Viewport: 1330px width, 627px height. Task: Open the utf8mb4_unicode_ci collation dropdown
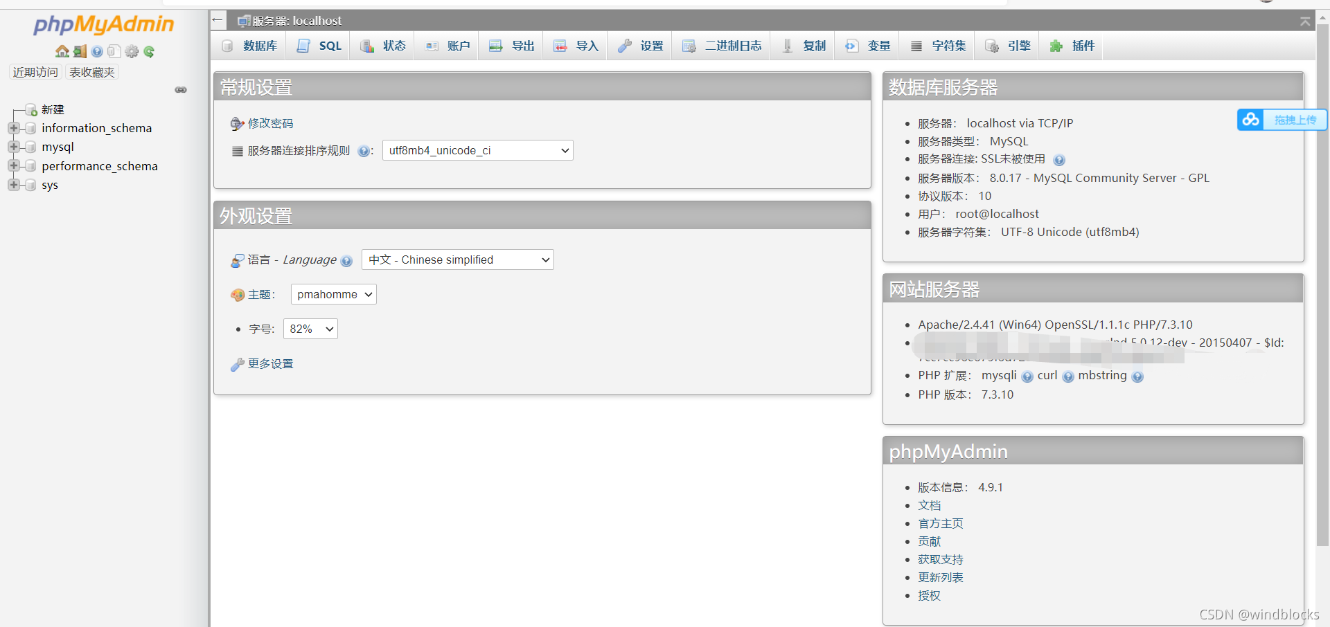tap(478, 150)
